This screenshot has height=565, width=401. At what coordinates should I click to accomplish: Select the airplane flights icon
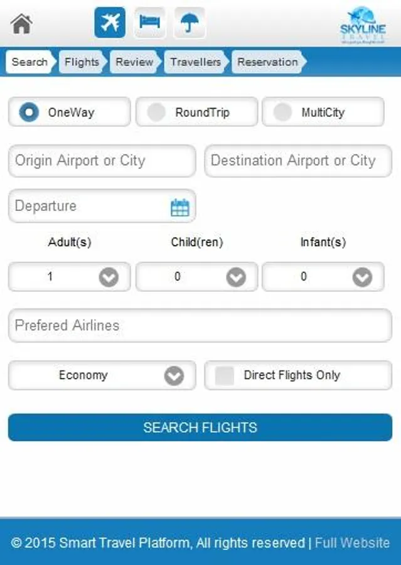coord(110,23)
